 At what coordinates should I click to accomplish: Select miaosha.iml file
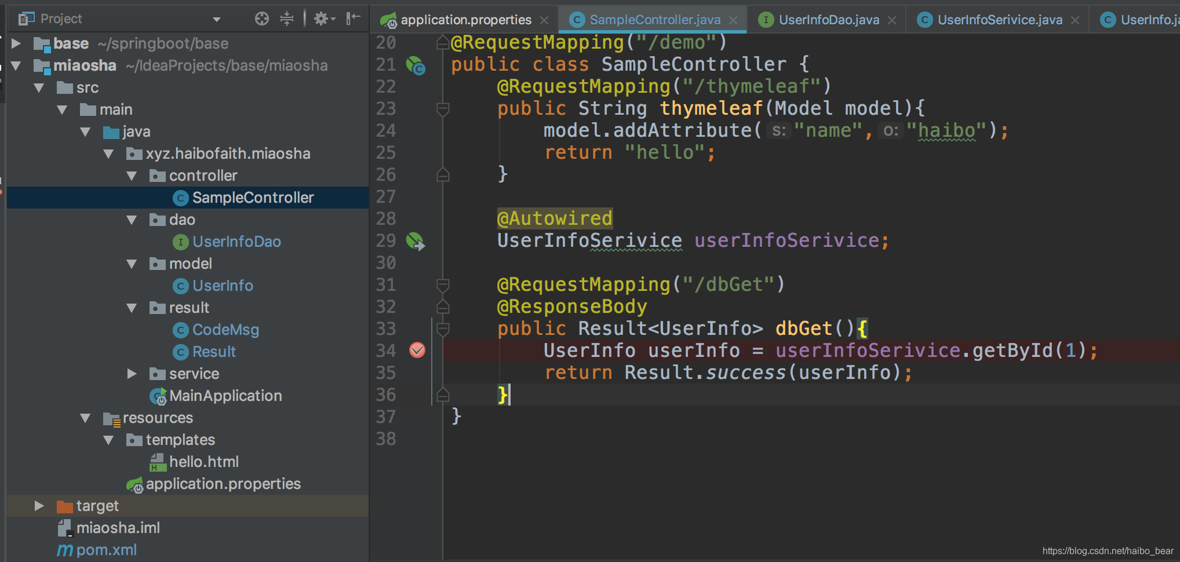coord(118,528)
